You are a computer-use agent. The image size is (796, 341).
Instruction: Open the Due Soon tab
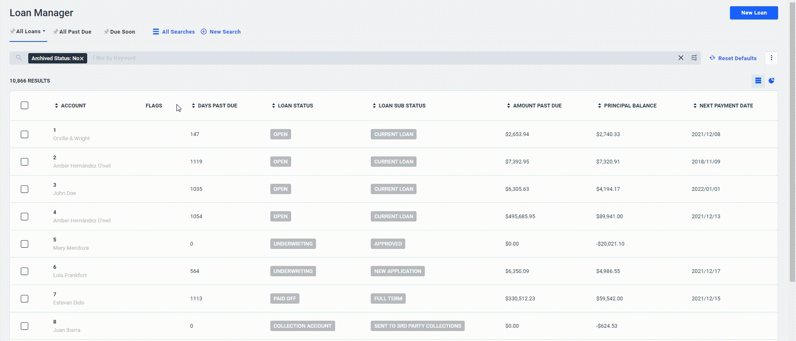[x=123, y=32]
